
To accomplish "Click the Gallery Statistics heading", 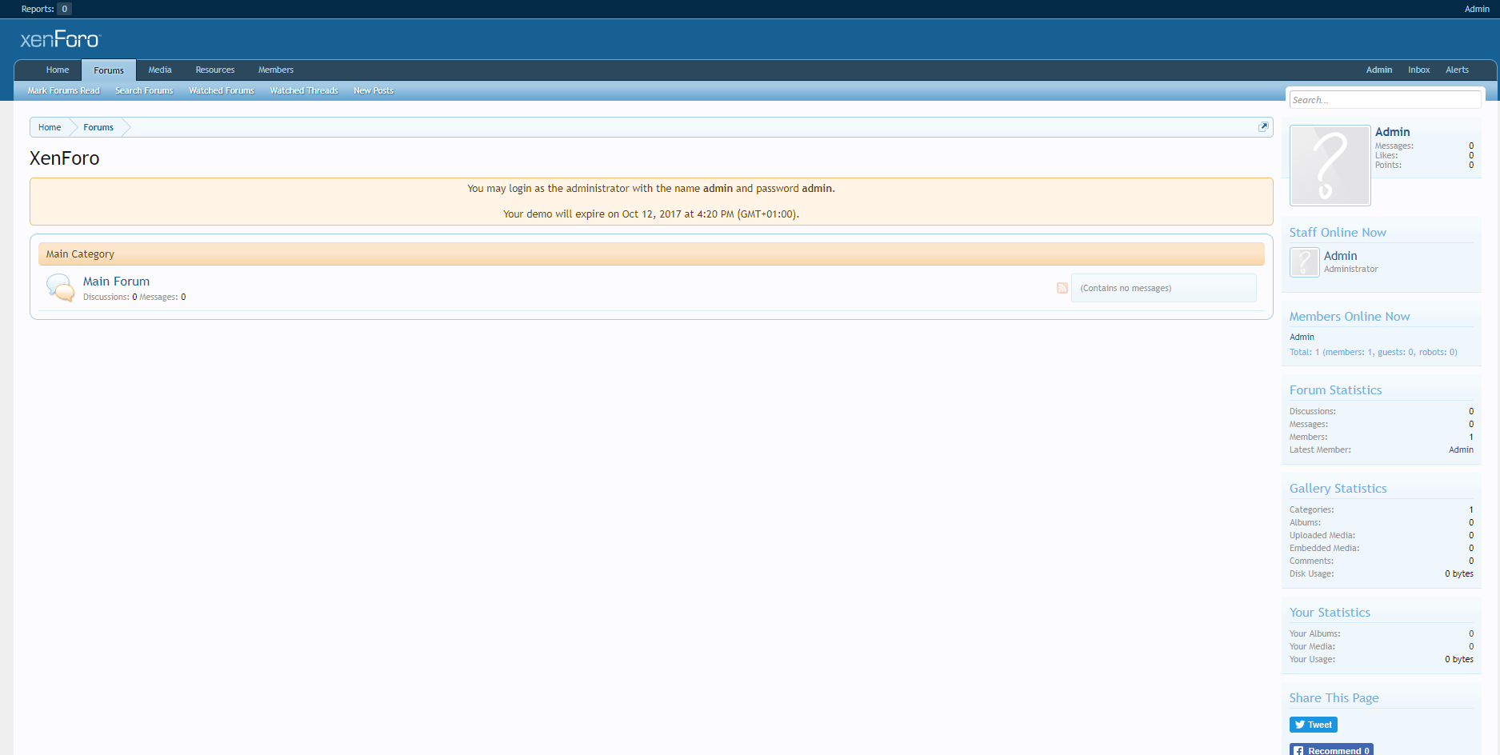I will 1338,489.
